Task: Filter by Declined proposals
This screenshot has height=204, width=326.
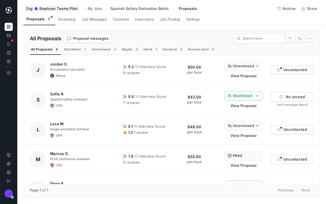Action: pyautogui.click(x=173, y=49)
